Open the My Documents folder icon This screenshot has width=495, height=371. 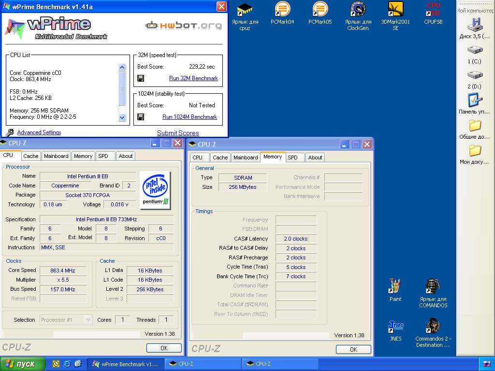(475, 155)
